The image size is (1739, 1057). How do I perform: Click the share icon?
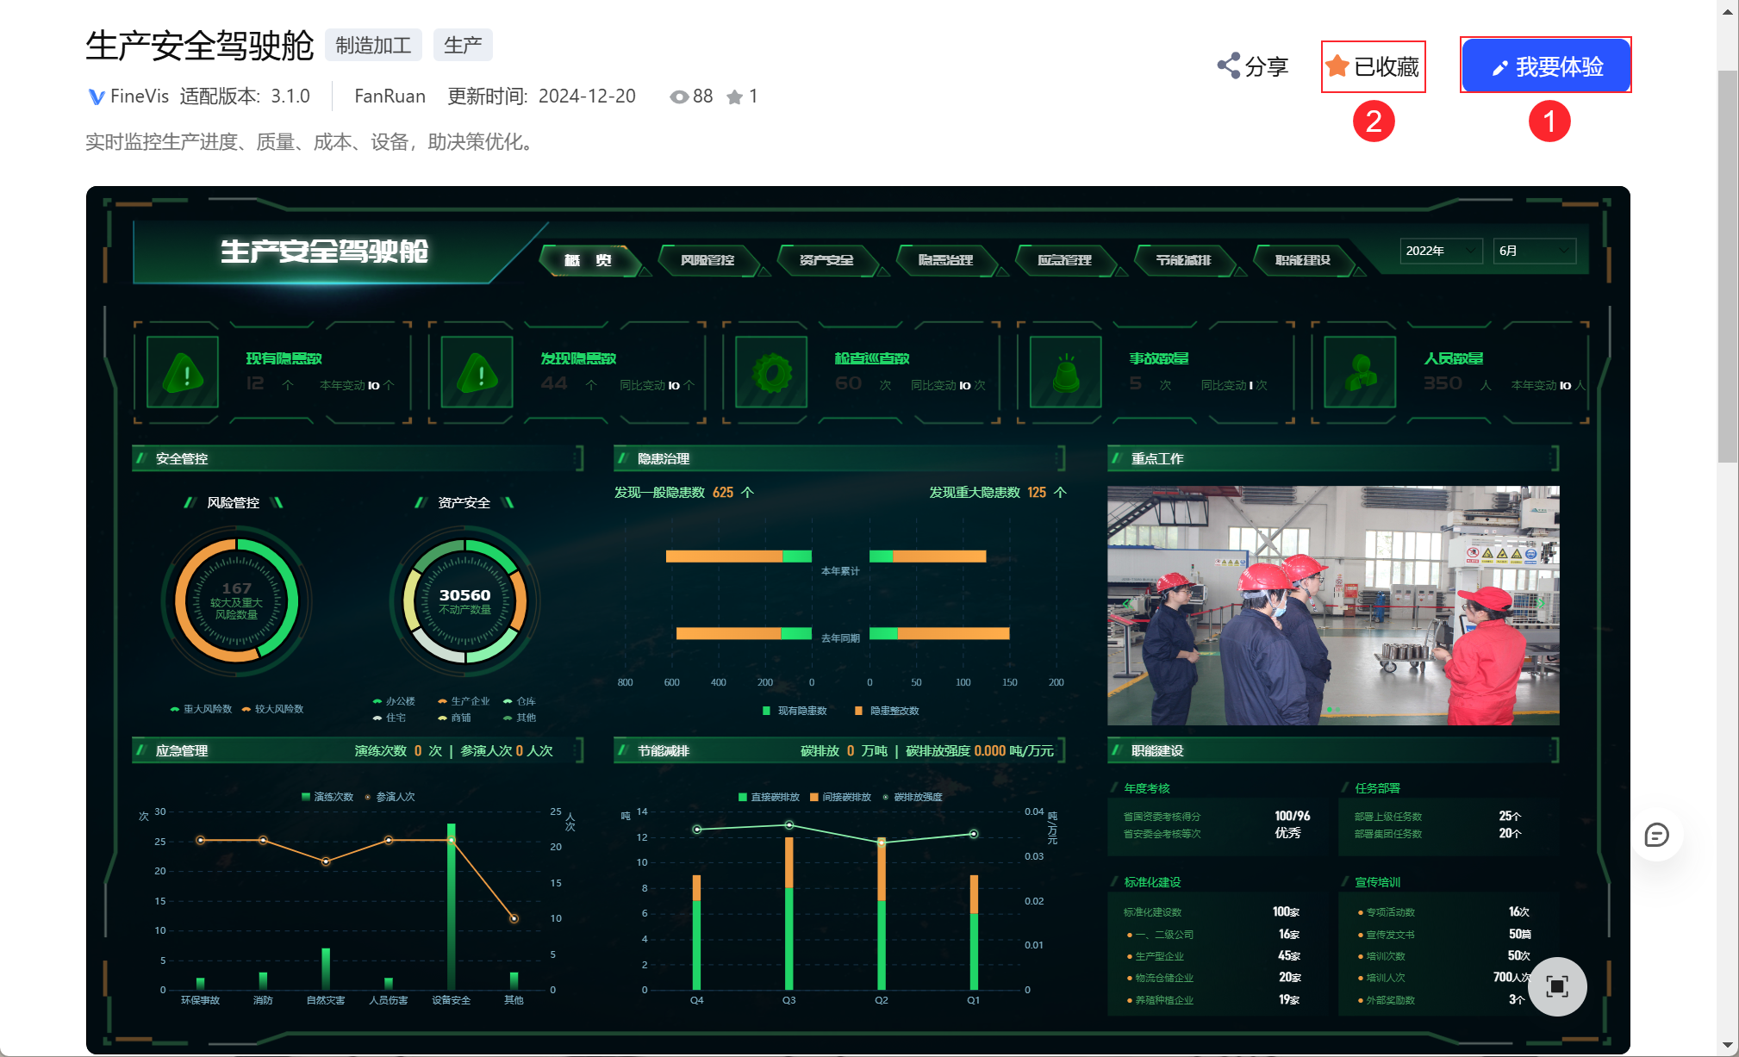tap(1228, 65)
